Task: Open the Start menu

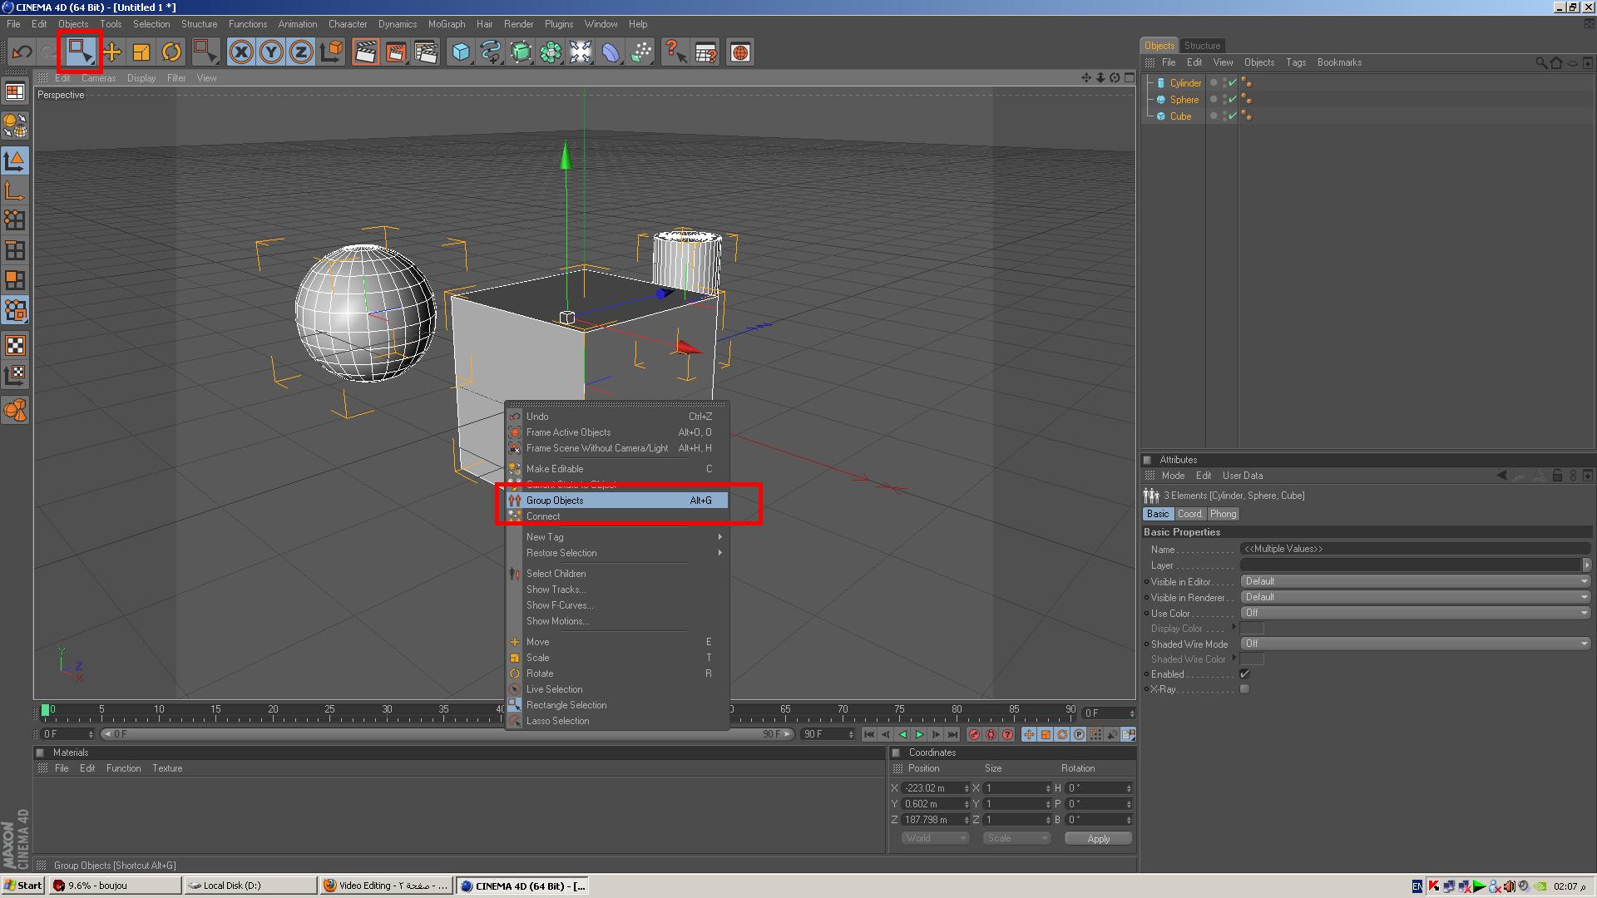Action: point(22,886)
